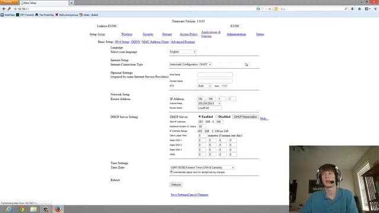Open the orange Firefox menu button

[9, 2]
